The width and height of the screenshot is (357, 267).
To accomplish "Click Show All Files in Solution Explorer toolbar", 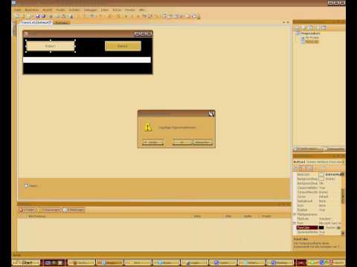I will (304, 27).
